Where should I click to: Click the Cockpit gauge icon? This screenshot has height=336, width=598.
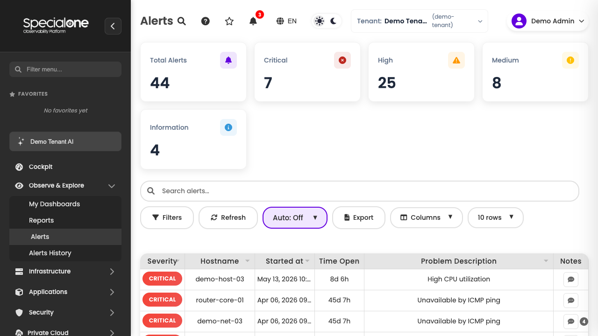(x=19, y=167)
